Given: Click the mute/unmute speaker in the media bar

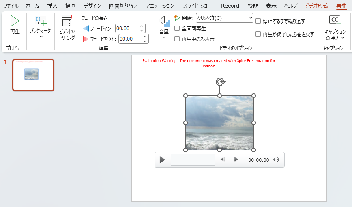Looking at the screenshot, I should point(275,160).
